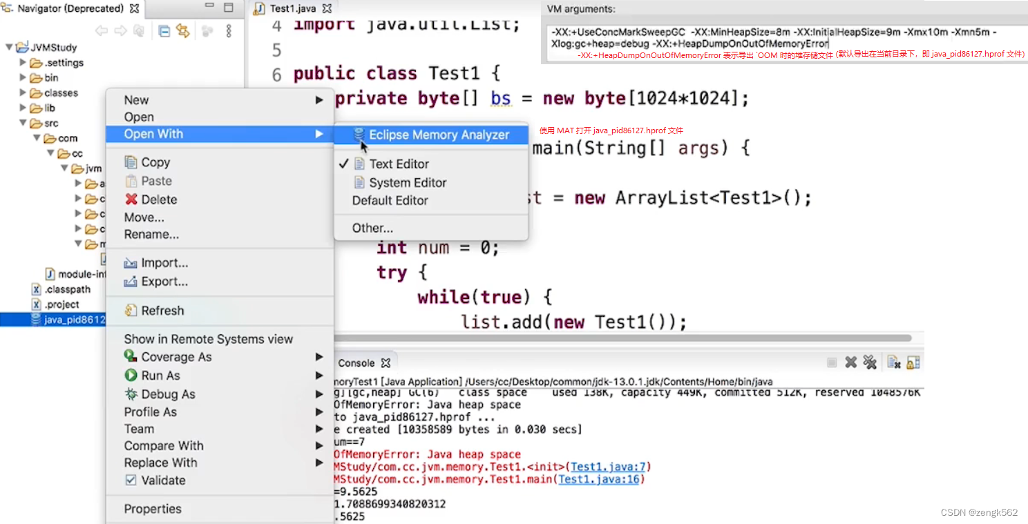The image size is (1028, 524).
Task: Click the Import icon in context menu
Action: tap(131, 263)
